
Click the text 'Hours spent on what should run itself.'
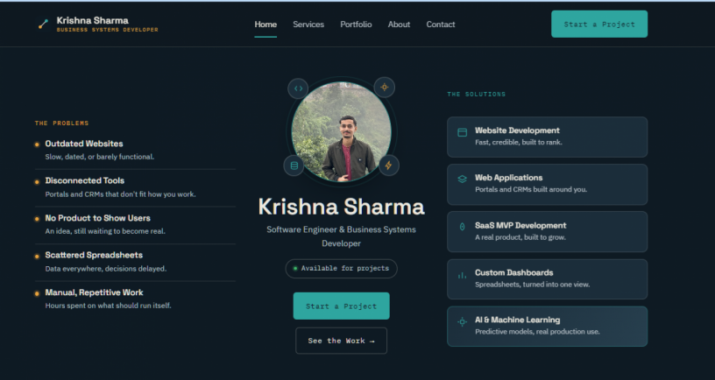point(108,306)
